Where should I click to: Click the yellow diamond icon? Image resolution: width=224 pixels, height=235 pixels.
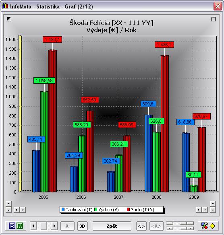point(212,226)
